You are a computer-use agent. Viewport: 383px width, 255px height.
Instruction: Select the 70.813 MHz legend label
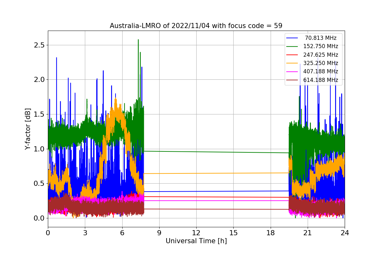321,38
